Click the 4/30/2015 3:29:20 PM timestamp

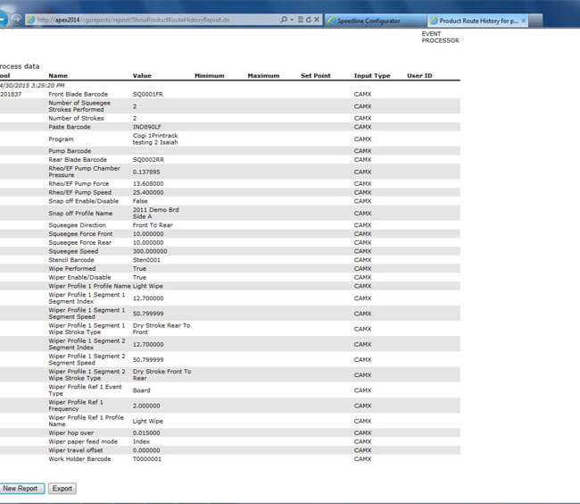coord(32,85)
